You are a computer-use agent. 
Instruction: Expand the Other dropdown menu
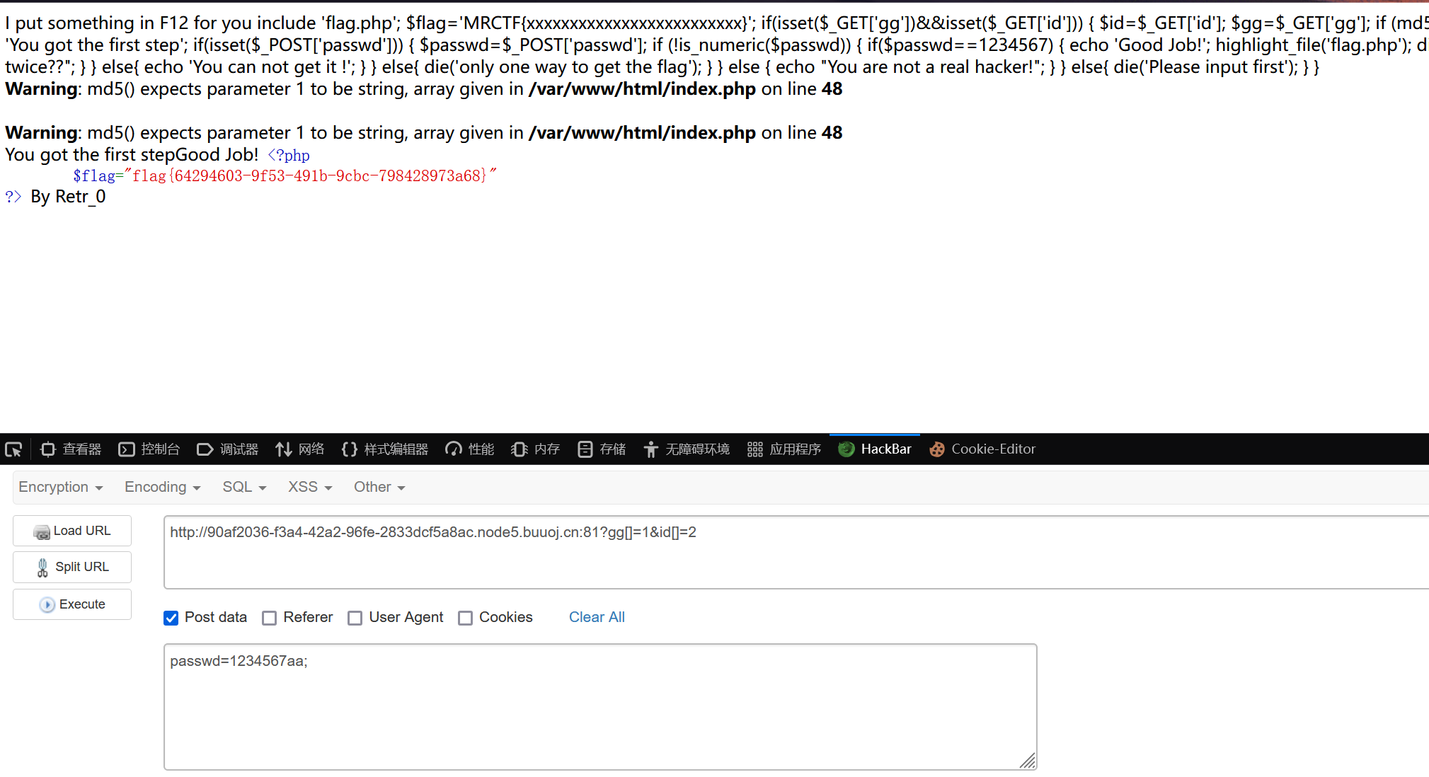pos(377,487)
